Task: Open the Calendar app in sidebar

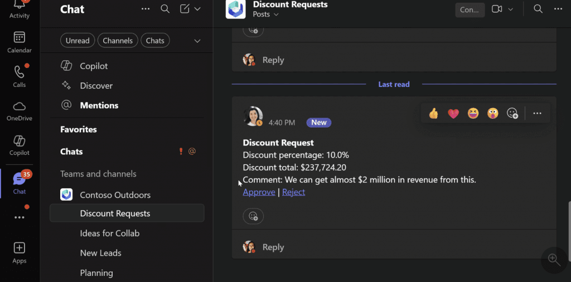Action: coord(20,42)
